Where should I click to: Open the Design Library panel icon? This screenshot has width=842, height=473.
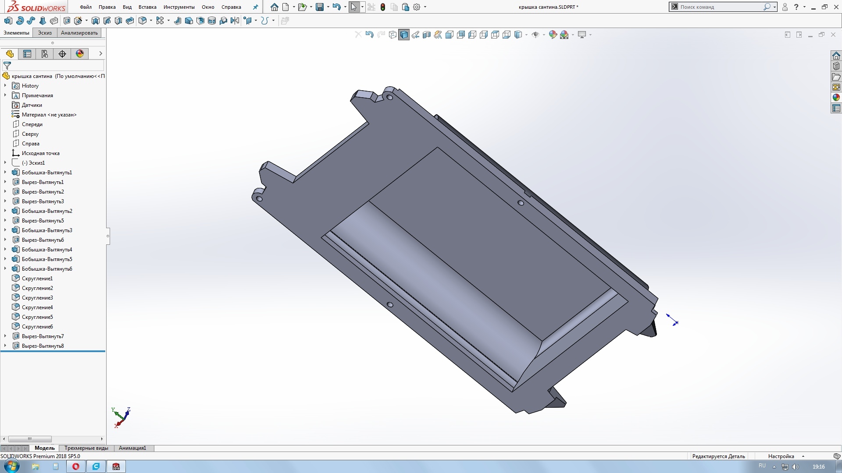tap(836, 66)
